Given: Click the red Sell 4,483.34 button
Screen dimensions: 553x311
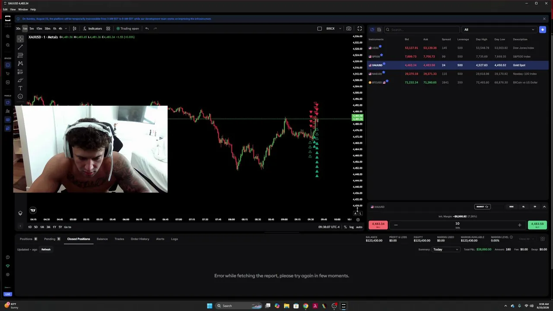Looking at the screenshot, I should (378, 225).
